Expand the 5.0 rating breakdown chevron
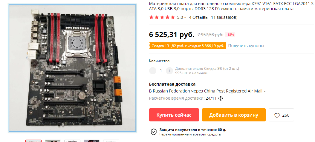Image resolution: width=315 pixels, height=142 pixels. 185,17
